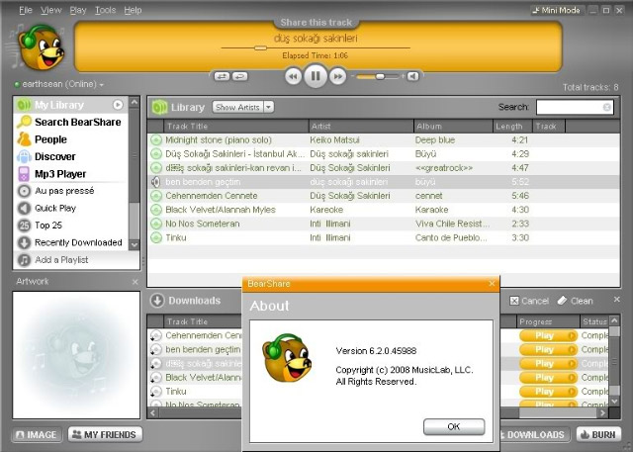Cancel the selected download
The height and width of the screenshot is (452, 633).
[529, 301]
